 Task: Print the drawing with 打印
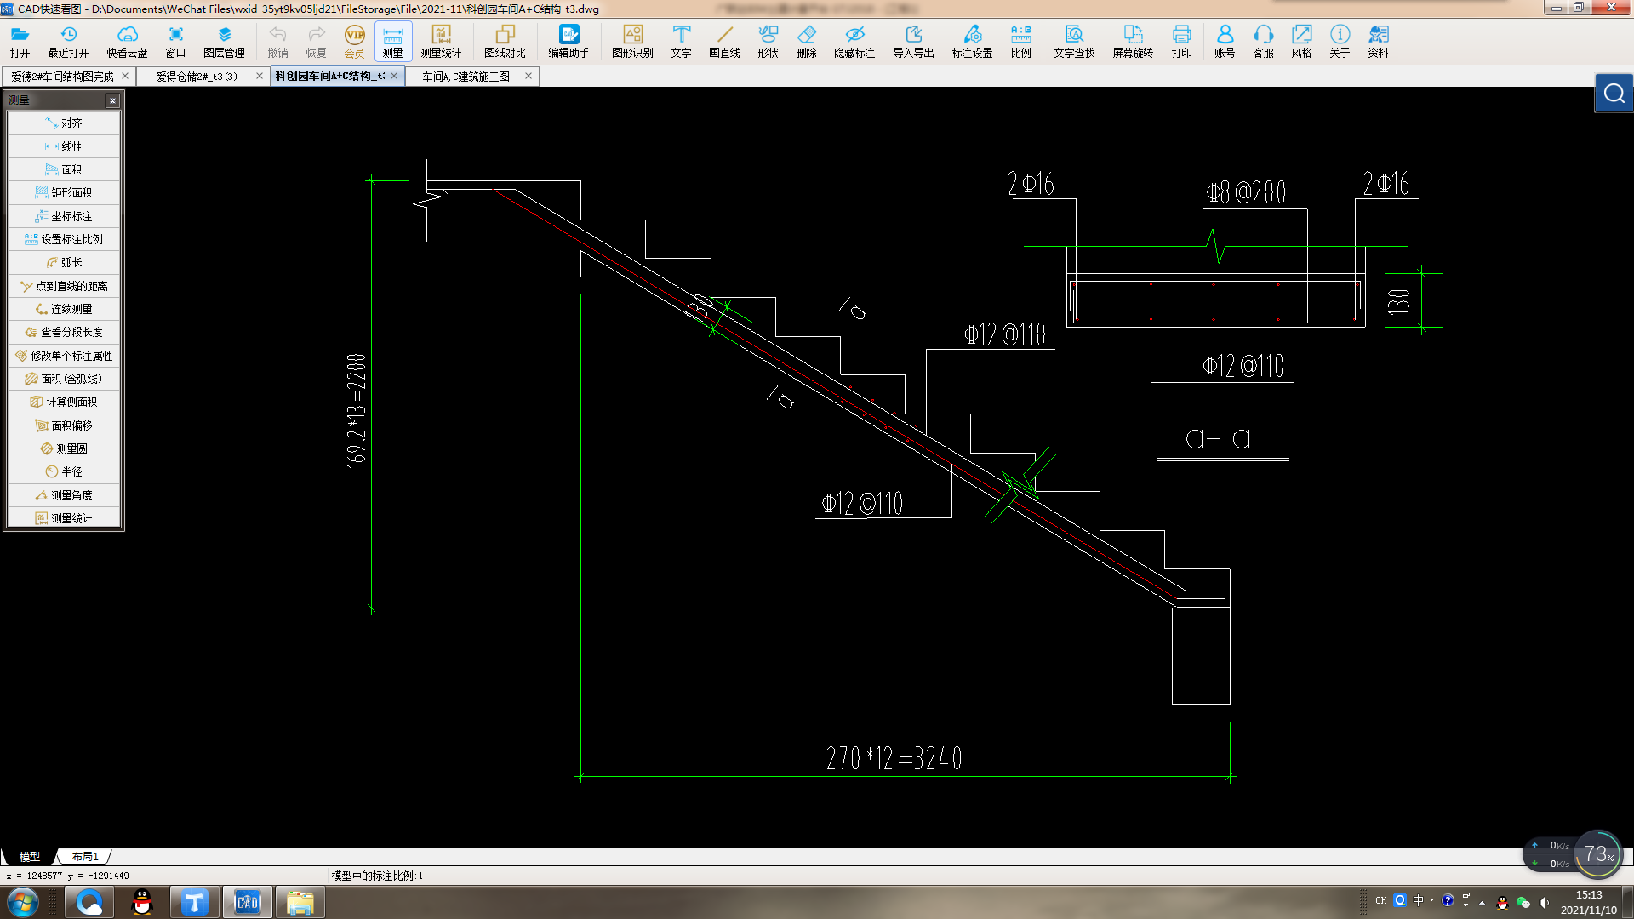click(x=1181, y=42)
